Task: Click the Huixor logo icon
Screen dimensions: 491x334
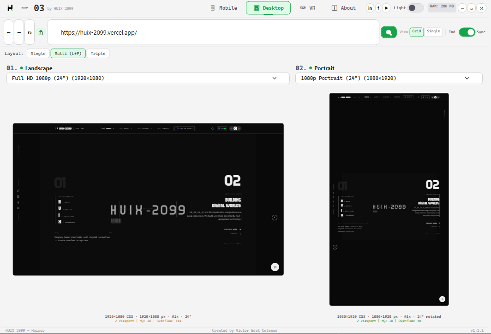Action: point(10,8)
